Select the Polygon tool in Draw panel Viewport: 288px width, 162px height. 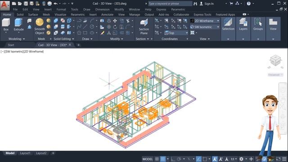coord(79,33)
